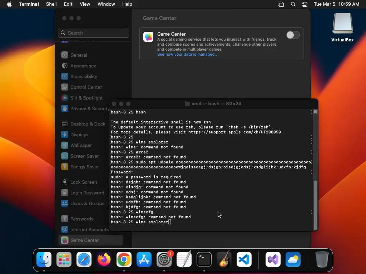Image resolution: width=366 pixels, height=274 pixels.
Task: Open Control Center in menu bar
Action: pyautogui.click(x=305, y=4)
